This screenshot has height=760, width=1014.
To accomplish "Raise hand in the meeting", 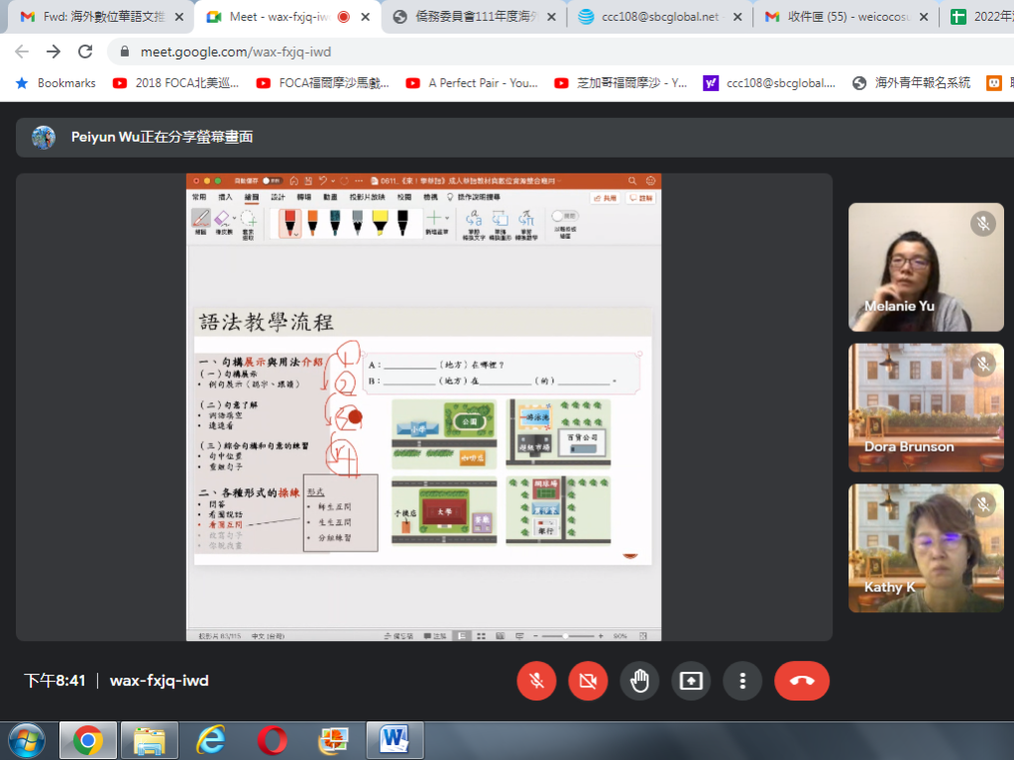I will [x=639, y=681].
